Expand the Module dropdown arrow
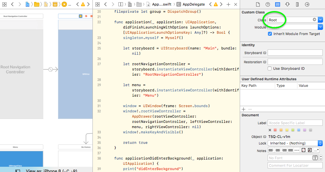This screenshot has height=172, width=325. coord(320,27)
